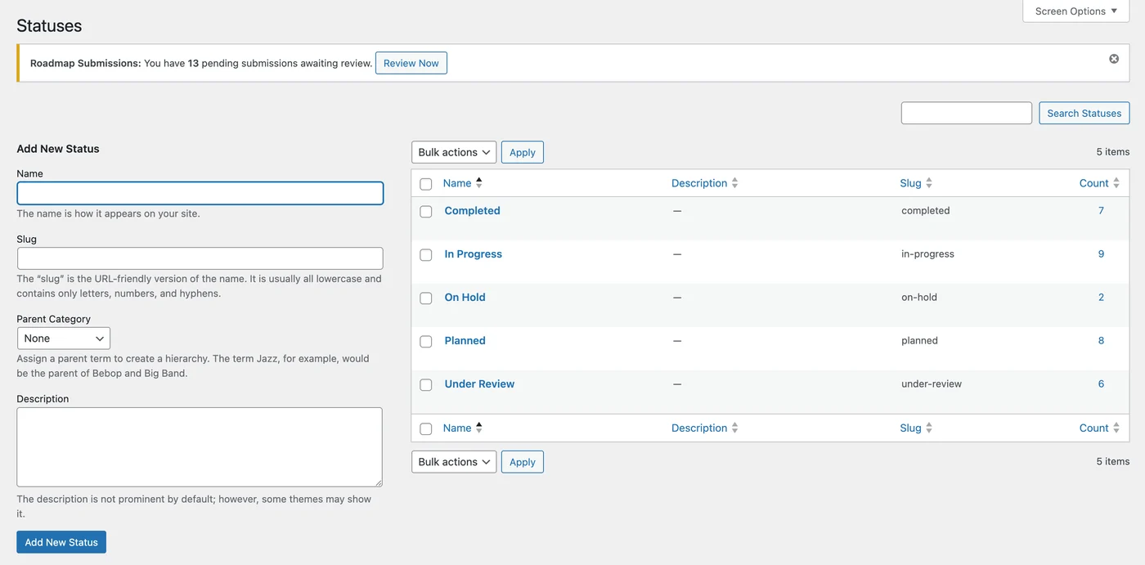Screen dimensions: 1145x565
Task: Open the bottom Bulk actions dropdown
Action: [454, 462]
